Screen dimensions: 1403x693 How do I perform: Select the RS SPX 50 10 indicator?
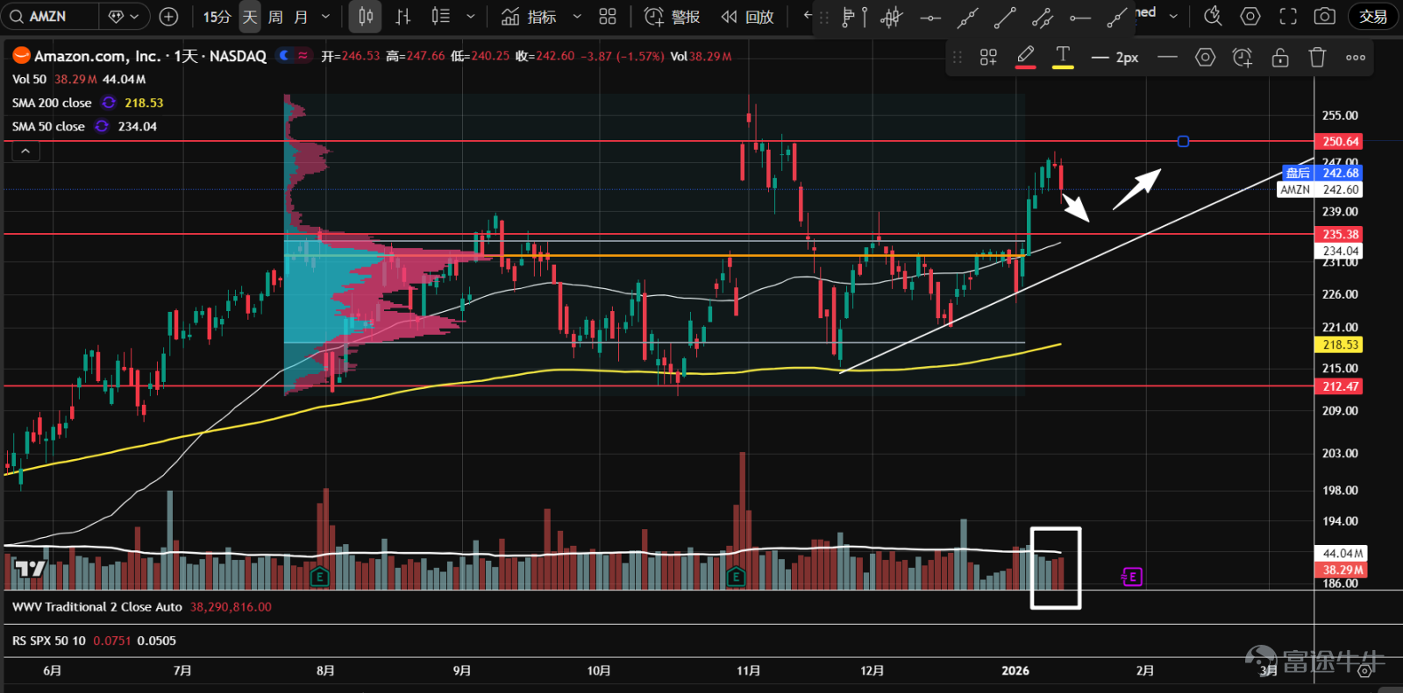[49, 640]
